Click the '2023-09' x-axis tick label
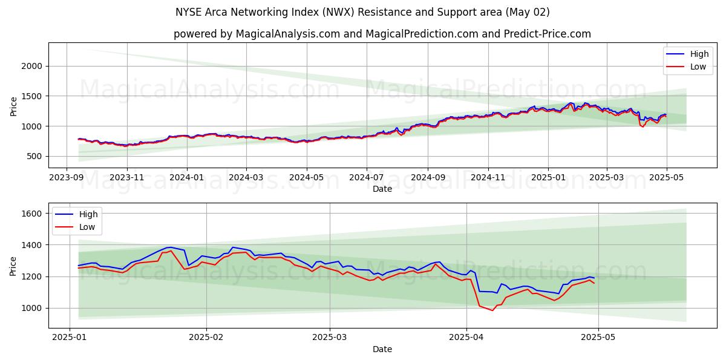Viewport: 726px width, 363px height. tap(67, 177)
